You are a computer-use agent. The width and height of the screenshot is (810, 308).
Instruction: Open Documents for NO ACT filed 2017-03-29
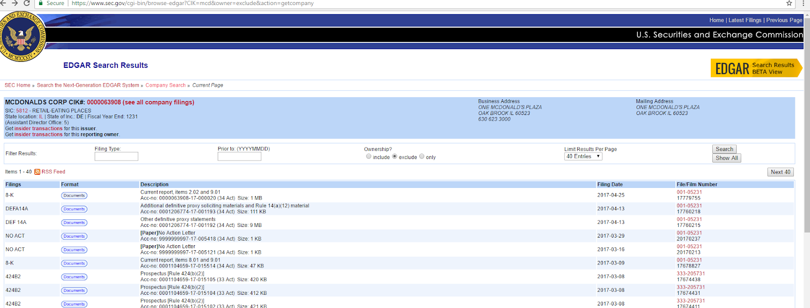[74, 236]
